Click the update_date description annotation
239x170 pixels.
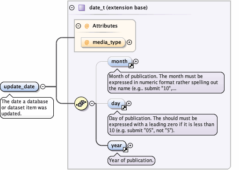tap(27, 108)
